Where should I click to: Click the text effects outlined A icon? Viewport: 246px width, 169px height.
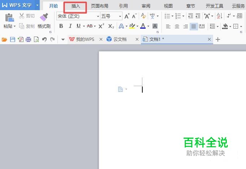coord(121,26)
